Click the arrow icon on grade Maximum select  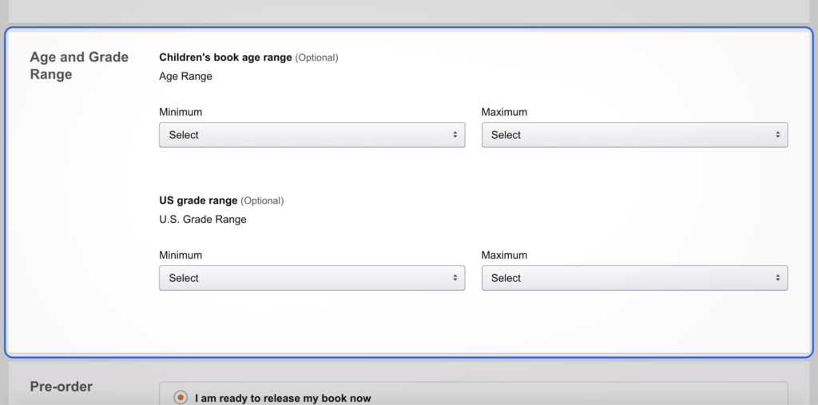click(x=777, y=278)
